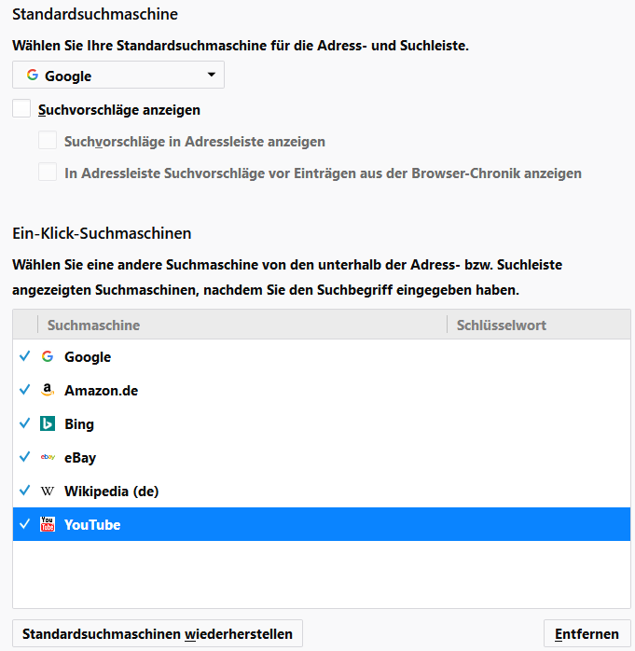Click the Bing logo icon
The width and height of the screenshot is (635, 651).
(48, 424)
